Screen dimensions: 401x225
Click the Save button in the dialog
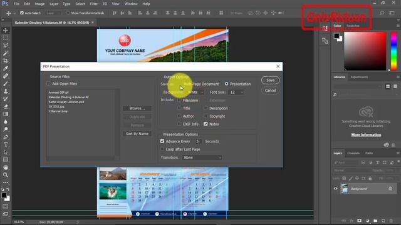pos(270,80)
